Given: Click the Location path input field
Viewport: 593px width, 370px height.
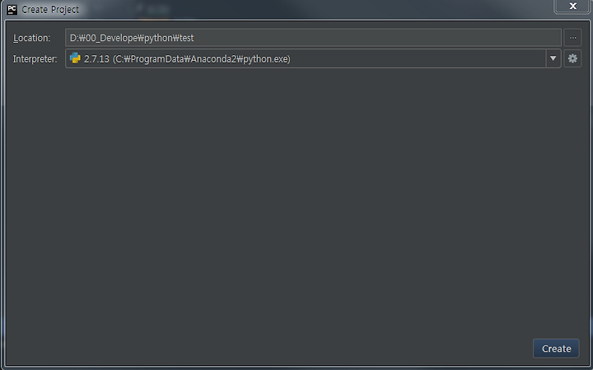Looking at the screenshot, I should 313,38.
